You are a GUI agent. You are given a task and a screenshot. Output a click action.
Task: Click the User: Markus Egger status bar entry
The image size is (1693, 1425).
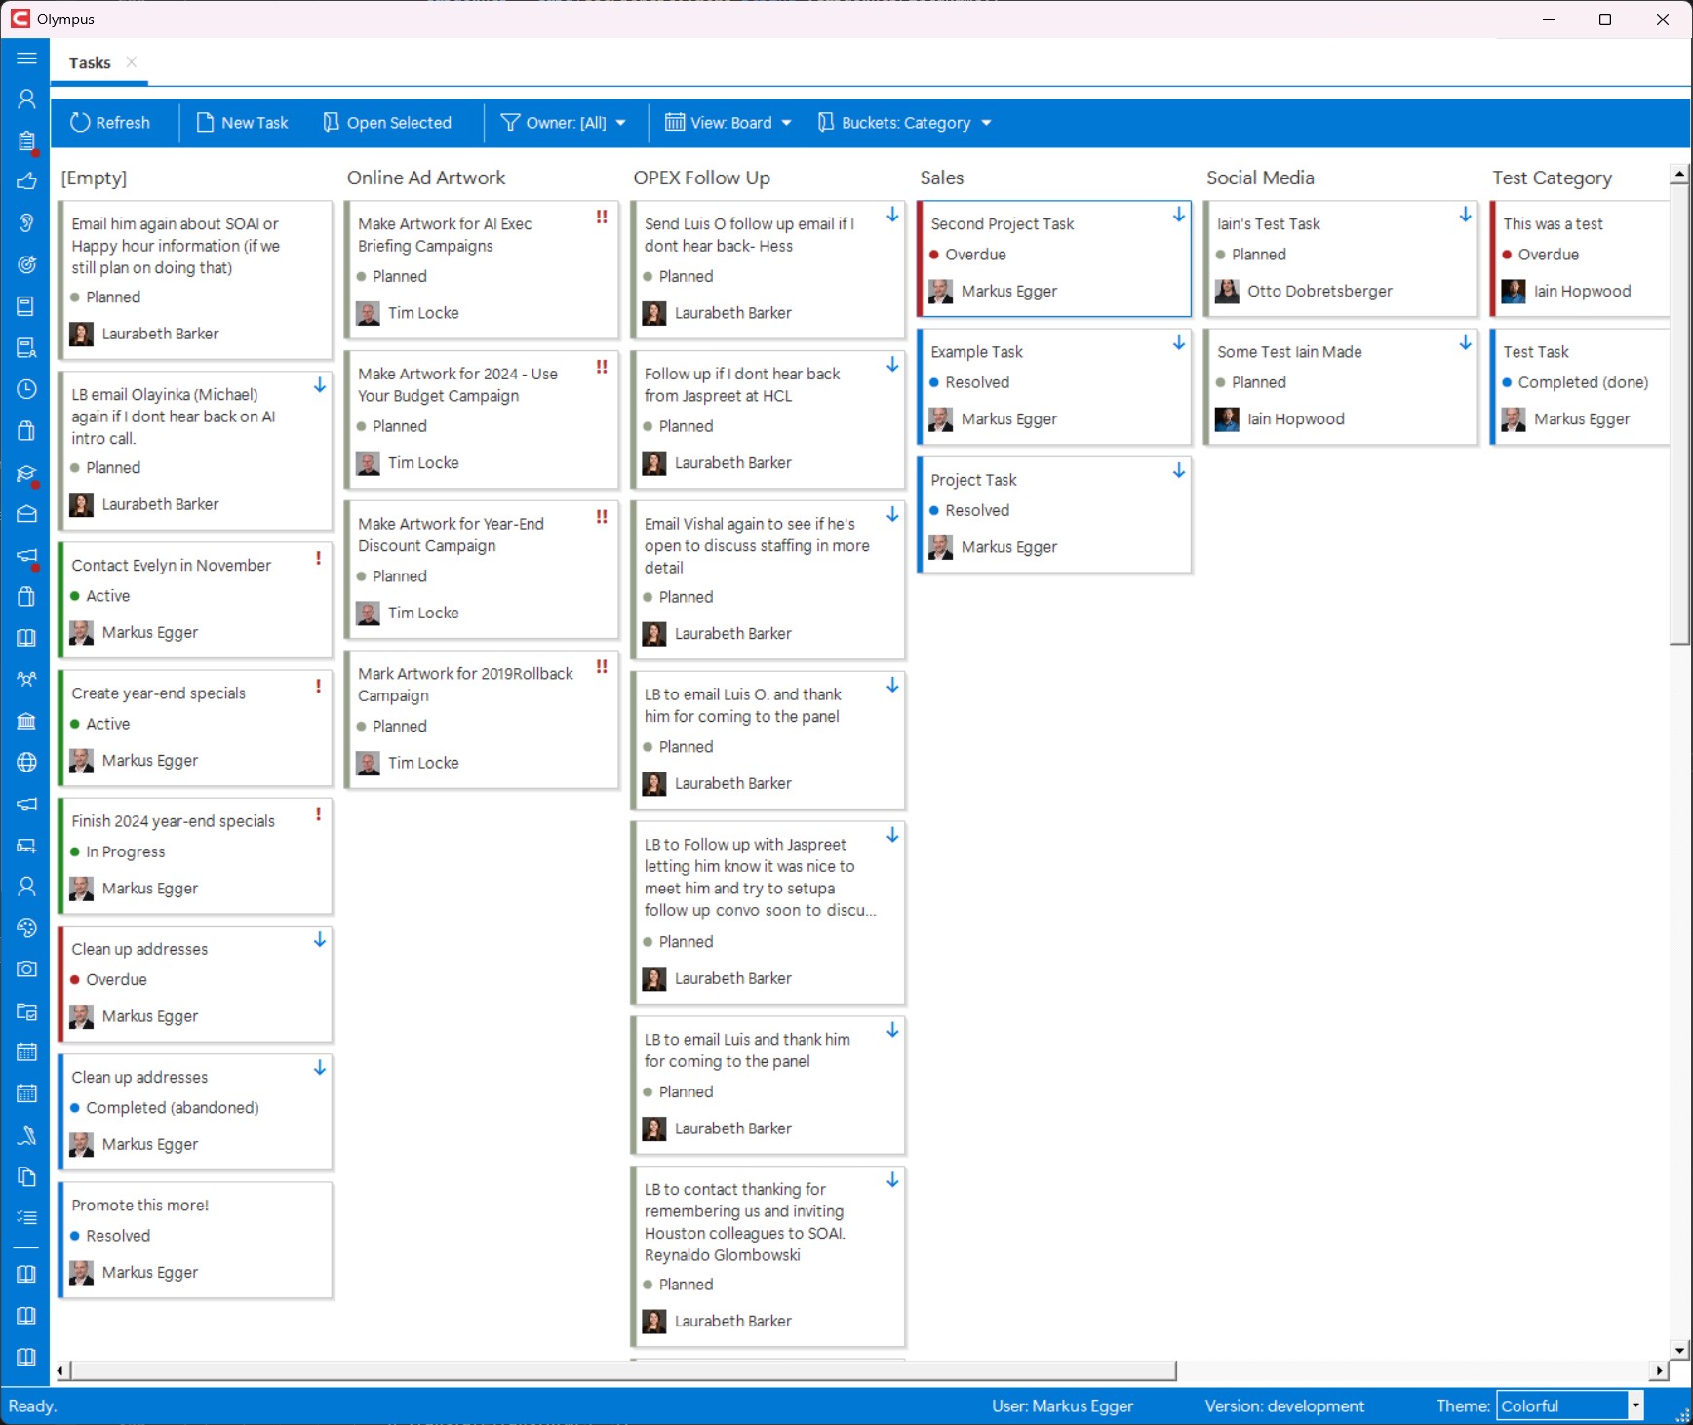[1062, 1405]
